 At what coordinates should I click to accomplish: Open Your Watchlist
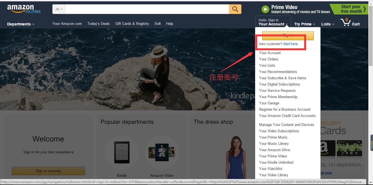[271, 169]
